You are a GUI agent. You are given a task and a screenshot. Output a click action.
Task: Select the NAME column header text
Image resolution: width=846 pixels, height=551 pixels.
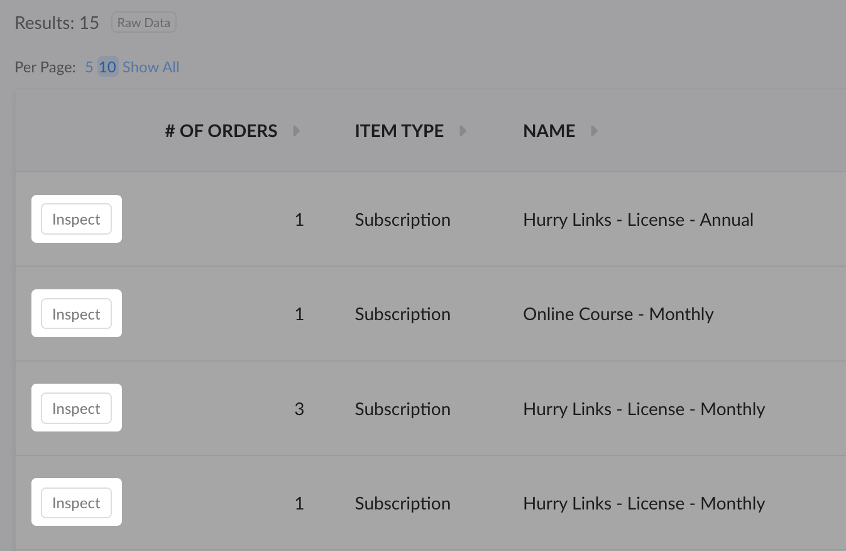coord(549,131)
